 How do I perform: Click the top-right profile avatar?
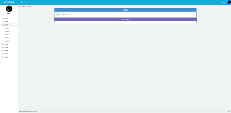pyautogui.click(x=229, y=2)
